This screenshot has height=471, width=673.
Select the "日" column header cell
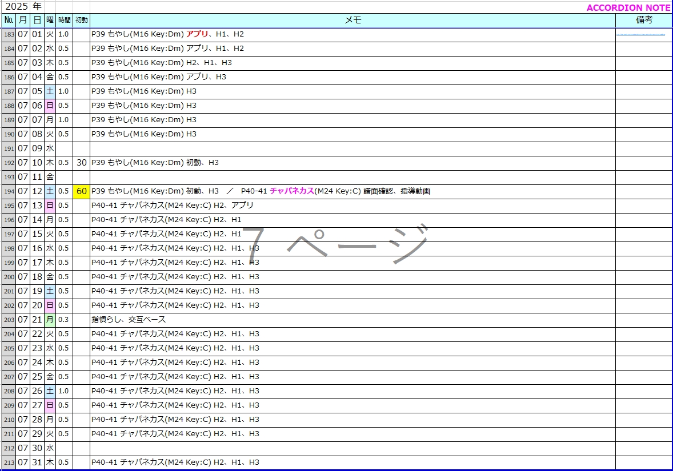pyautogui.click(x=37, y=20)
